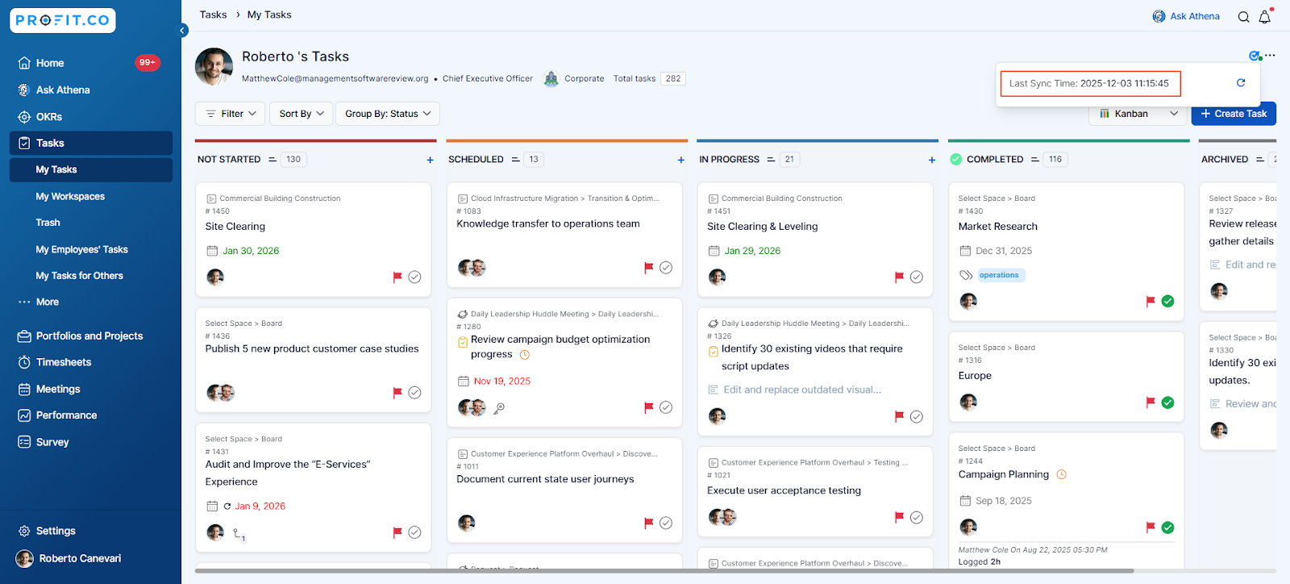Mark Publish 5 new product case studies complete
The image size is (1290, 584).
point(414,393)
